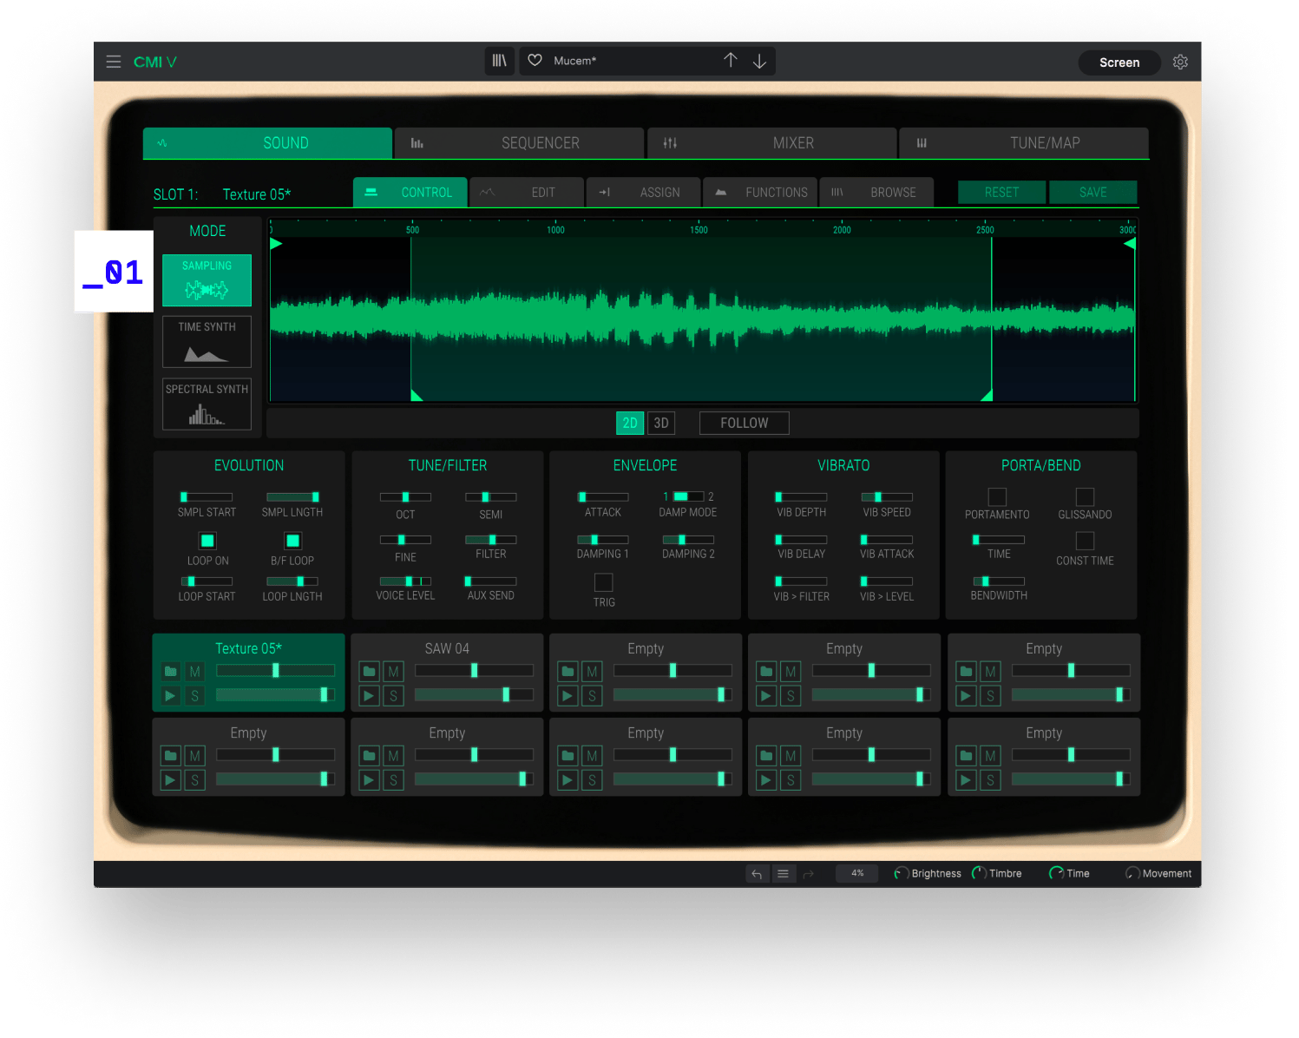Open the hamburger main menu
The image size is (1299, 1038).
pos(113,62)
